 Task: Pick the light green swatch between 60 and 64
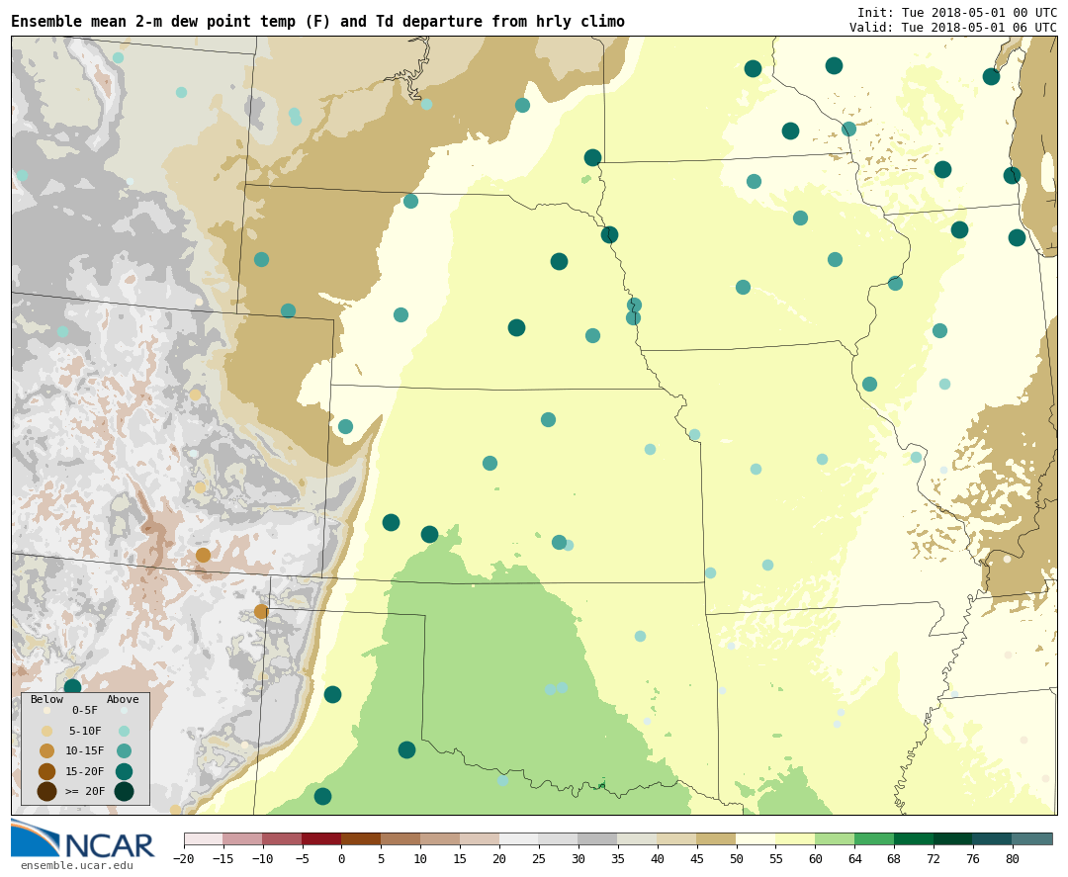[x=835, y=838]
